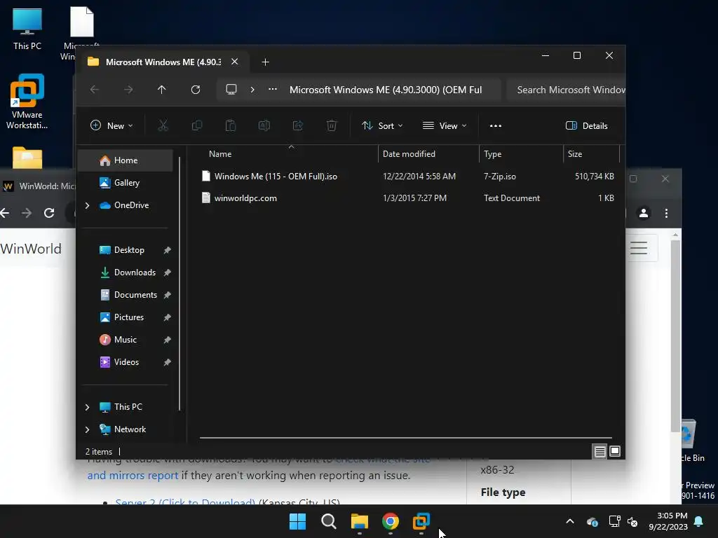Open the Sort dropdown
This screenshot has height=538, width=718.
pyautogui.click(x=382, y=126)
